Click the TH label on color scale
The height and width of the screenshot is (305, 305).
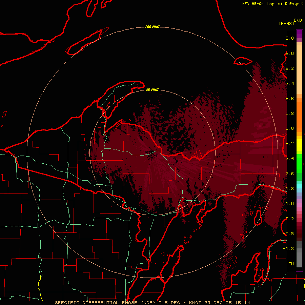point(291,264)
